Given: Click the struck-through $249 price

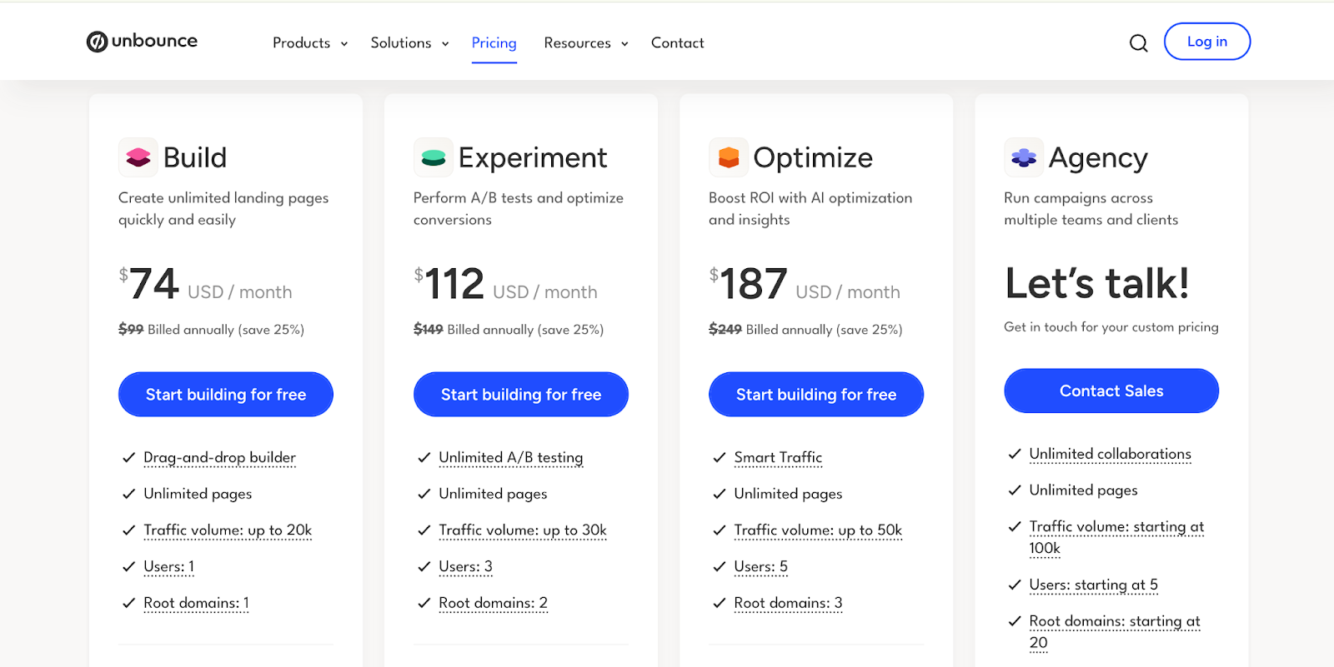Looking at the screenshot, I should (x=725, y=329).
